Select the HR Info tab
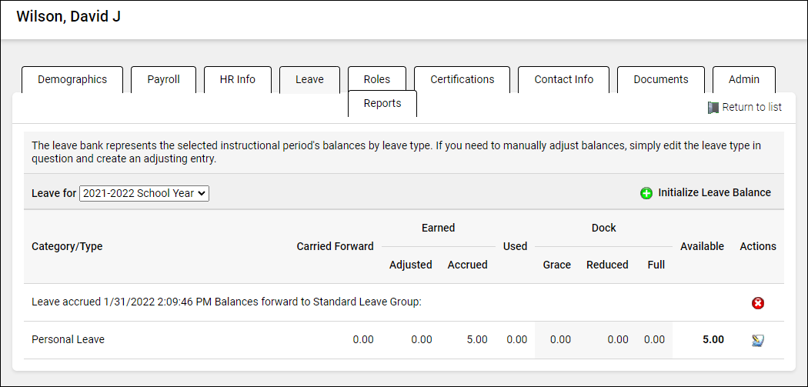808x387 pixels. pos(237,79)
